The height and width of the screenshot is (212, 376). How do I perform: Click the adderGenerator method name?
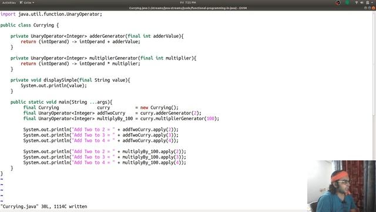107,36
